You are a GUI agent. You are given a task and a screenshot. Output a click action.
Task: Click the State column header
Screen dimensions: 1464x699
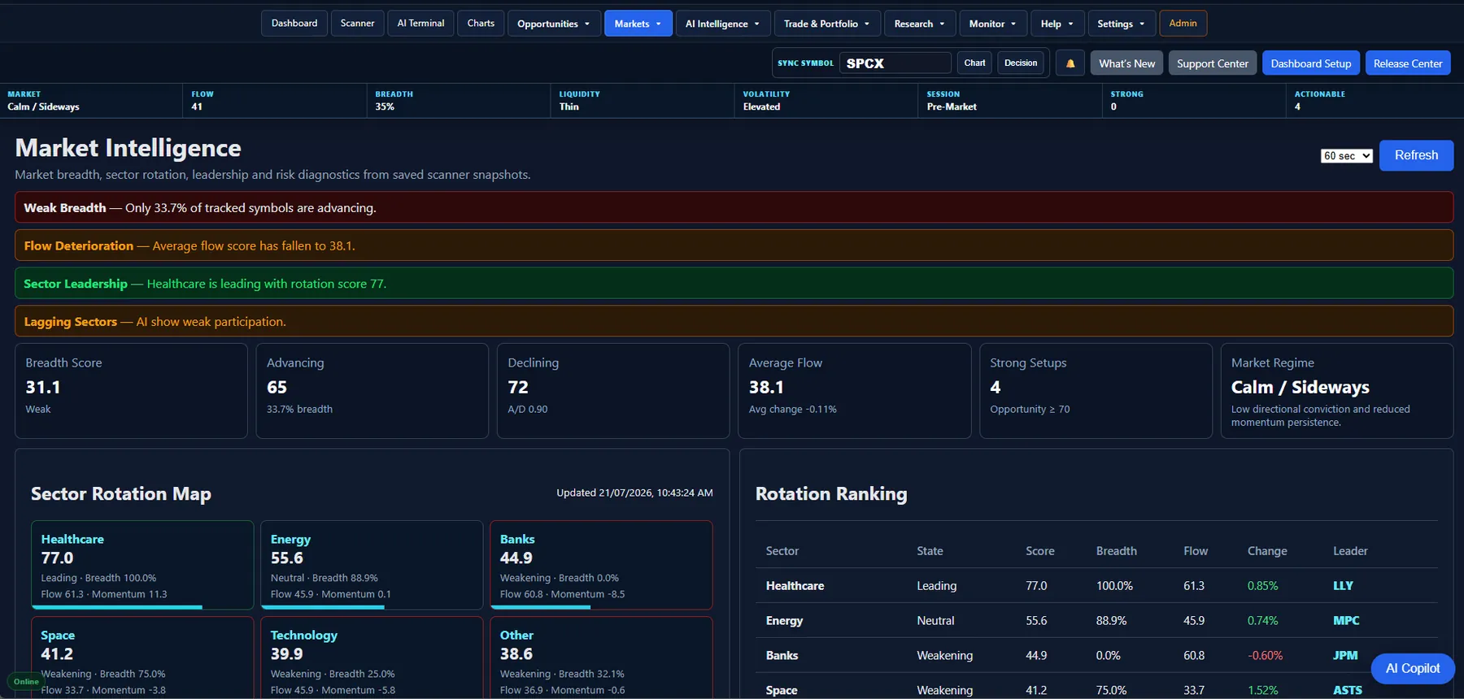[x=930, y=551]
